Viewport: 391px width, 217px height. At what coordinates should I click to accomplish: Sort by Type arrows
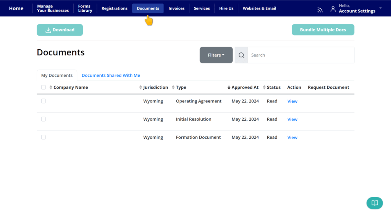[x=173, y=87]
